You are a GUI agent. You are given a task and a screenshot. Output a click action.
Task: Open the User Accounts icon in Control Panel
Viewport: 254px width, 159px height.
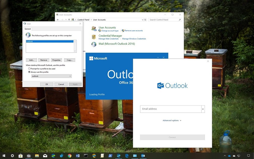pos(94,29)
